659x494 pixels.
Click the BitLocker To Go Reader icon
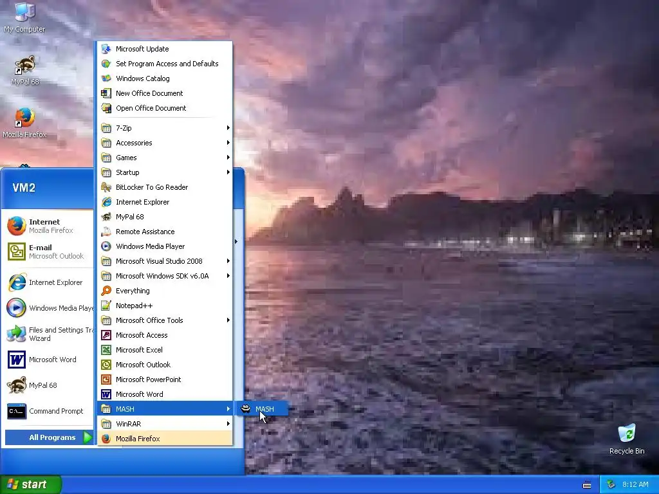click(x=106, y=187)
